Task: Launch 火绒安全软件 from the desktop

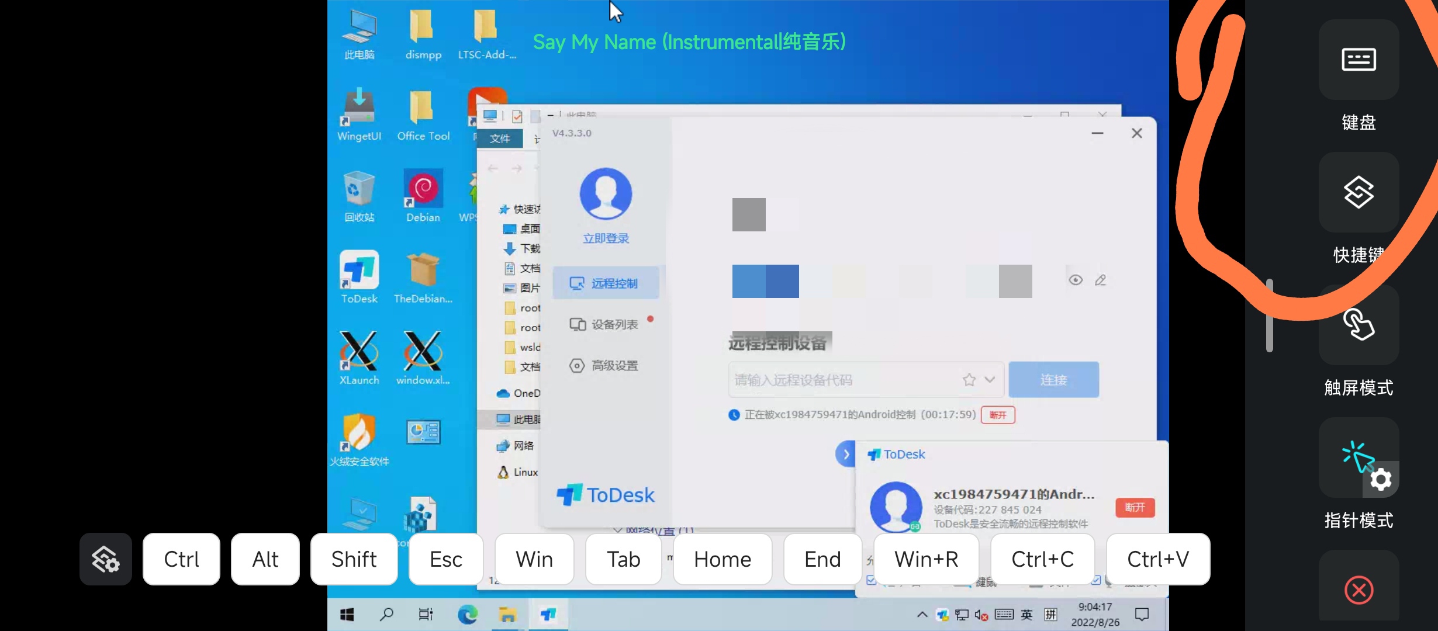Action: click(x=359, y=441)
